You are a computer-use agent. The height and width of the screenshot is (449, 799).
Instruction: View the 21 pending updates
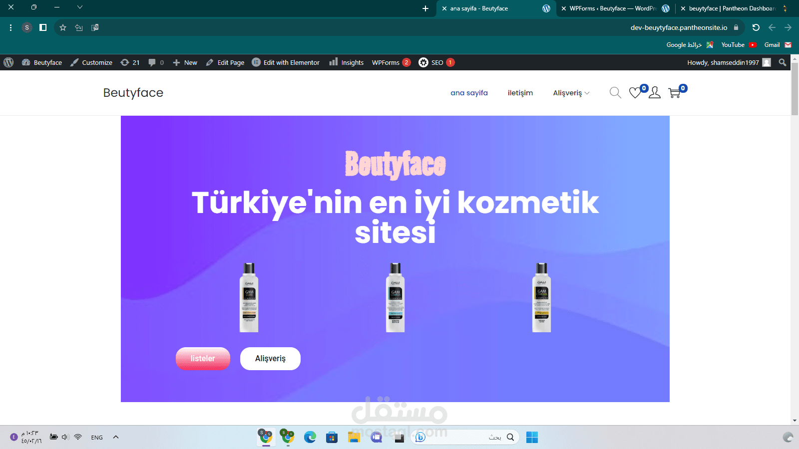tap(130, 62)
